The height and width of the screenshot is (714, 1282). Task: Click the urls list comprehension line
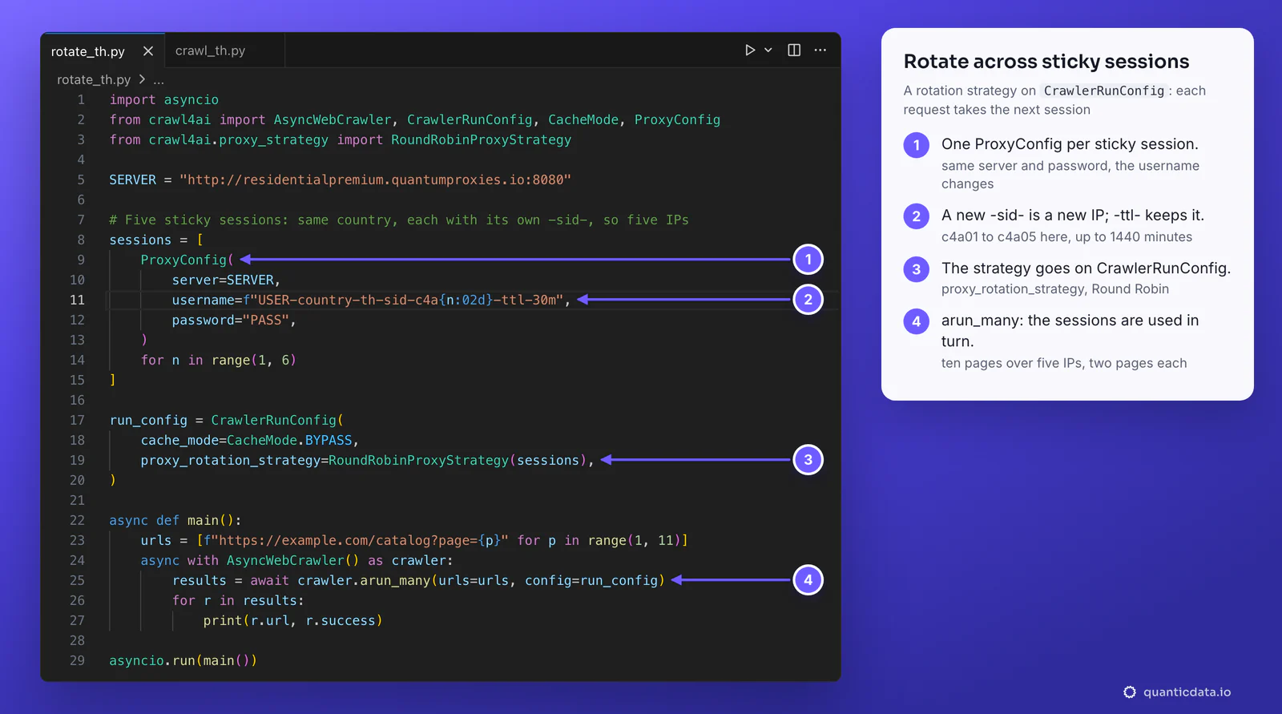(414, 540)
